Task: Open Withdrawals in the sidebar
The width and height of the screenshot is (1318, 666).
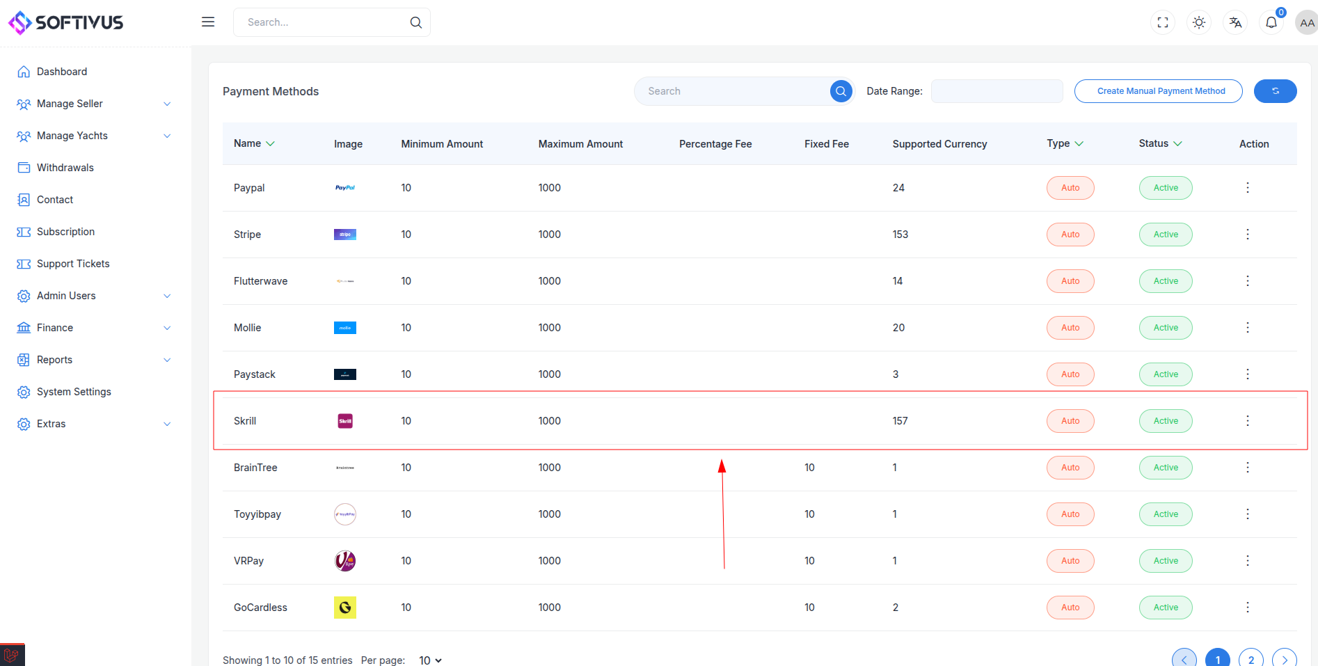Action: click(x=65, y=168)
